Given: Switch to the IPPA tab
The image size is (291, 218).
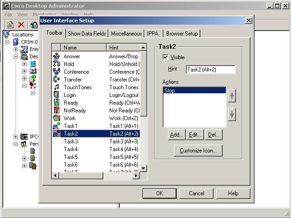Looking at the screenshot, I should [153, 34].
